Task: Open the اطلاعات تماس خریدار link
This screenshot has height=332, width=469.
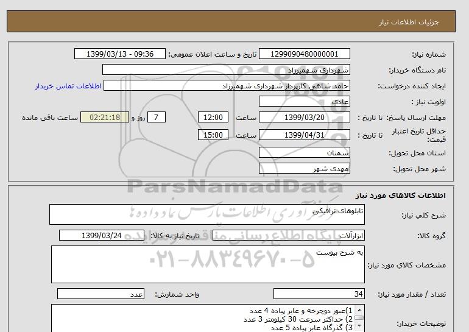Action: pyautogui.click(x=68, y=86)
